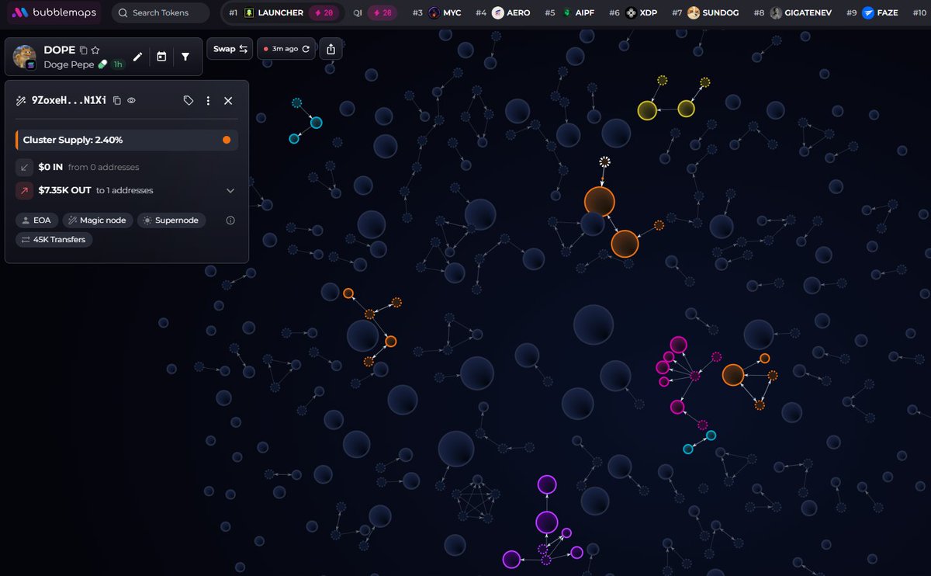Favorite DOPE with the star icon
Screen dimensions: 931x576
pos(95,50)
